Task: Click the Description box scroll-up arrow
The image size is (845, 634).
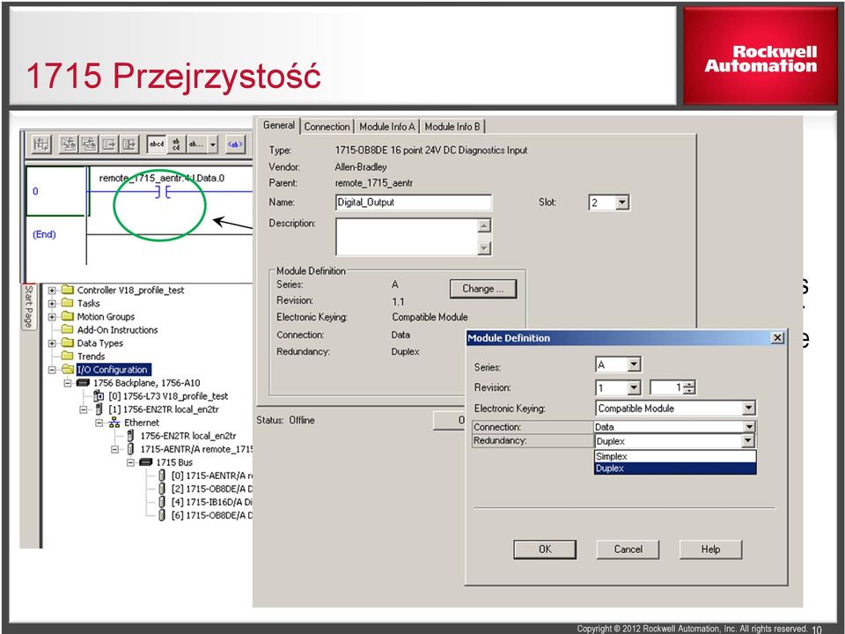Action: coord(484,225)
